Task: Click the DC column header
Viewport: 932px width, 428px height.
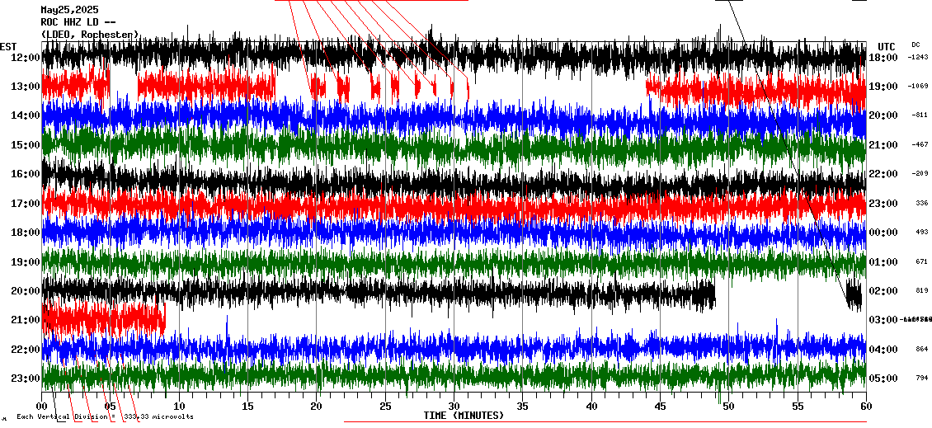Action: [x=916, y=45]
